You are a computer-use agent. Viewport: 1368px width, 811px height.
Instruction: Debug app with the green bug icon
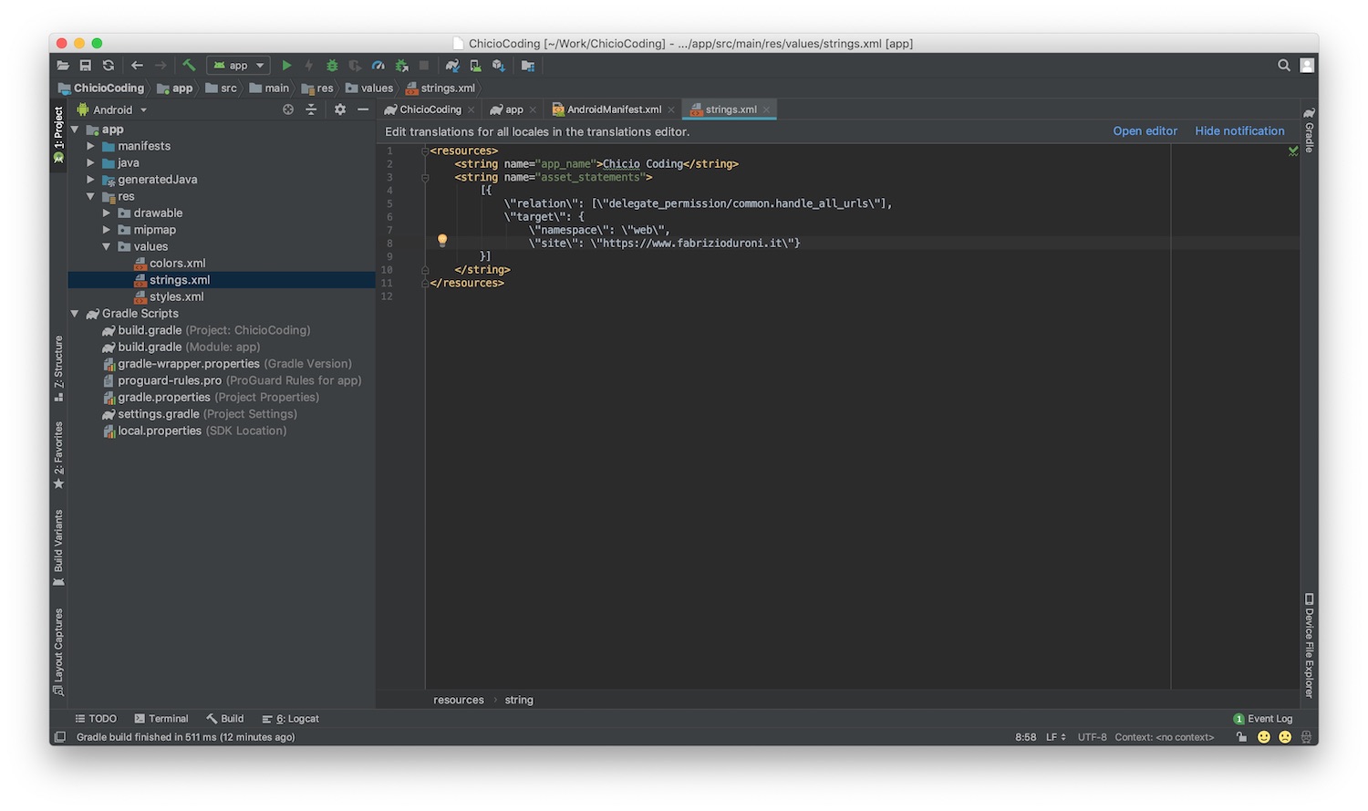pyautogui.click(x=332, y=66)
